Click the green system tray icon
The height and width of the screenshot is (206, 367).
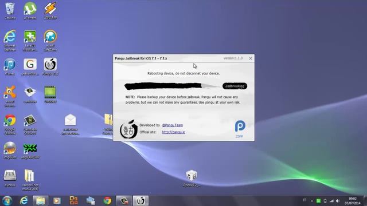[x=319, y=201]
